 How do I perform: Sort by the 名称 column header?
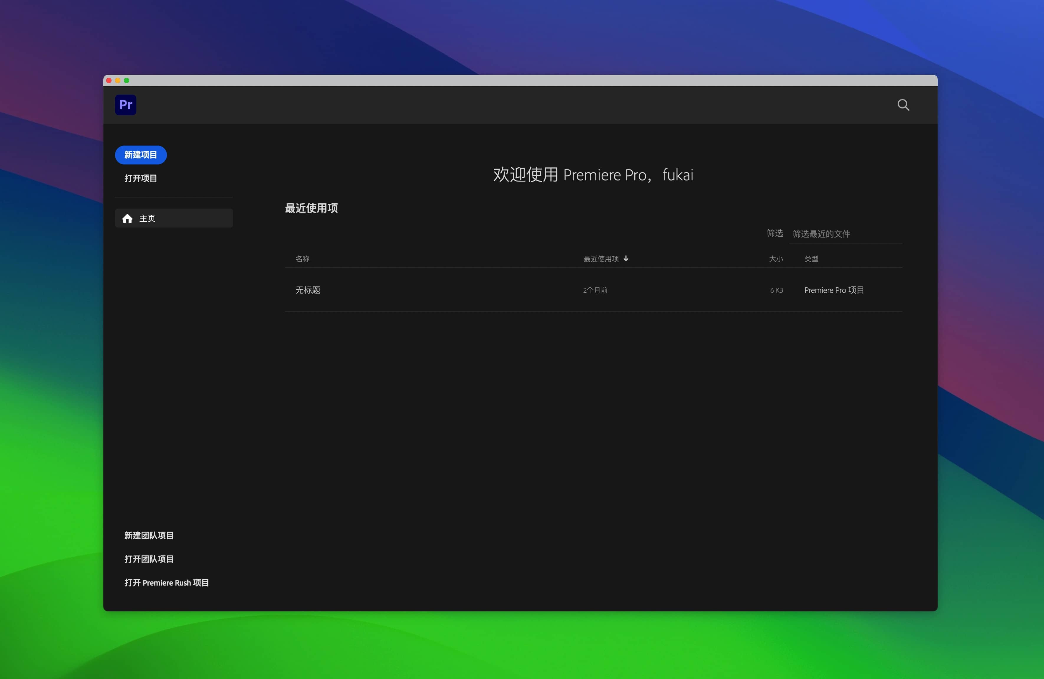302,259
